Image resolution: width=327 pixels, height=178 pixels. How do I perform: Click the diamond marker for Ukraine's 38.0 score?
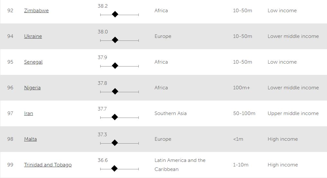[x=115, y=40]
